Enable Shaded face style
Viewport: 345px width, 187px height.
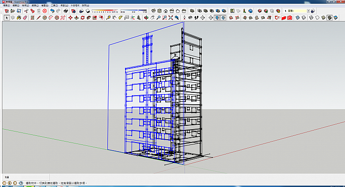pyautogui.click(x=323, y=18)
